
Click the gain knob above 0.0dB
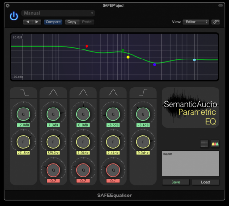click(x=83, y=114)
